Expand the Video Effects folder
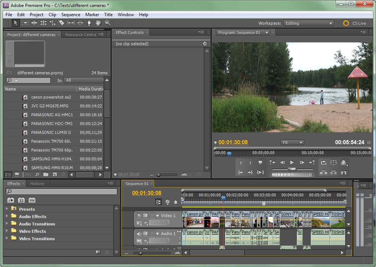The height and width of the screenshot is (267, 376). [7, 231]
